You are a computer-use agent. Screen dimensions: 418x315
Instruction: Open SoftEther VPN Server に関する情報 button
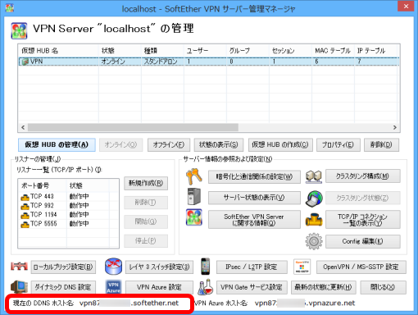[254, 220]
